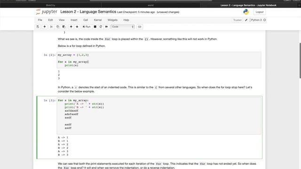Viewport: 301px width, 169px height.
Task: Click the Python 3 kernel name
Action: (256, 20)
